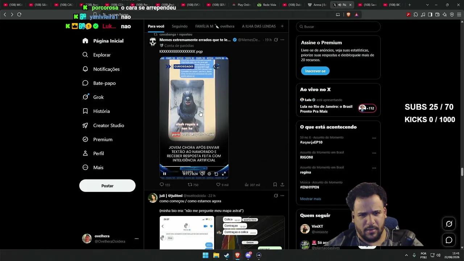Screen dimensions: 464x261
Task: Click Mostrar mais under trends
Action: 310,199
